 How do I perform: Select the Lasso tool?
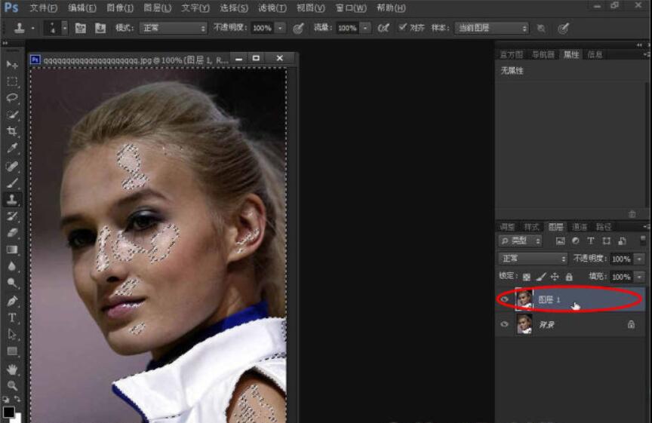coord(11,98)
